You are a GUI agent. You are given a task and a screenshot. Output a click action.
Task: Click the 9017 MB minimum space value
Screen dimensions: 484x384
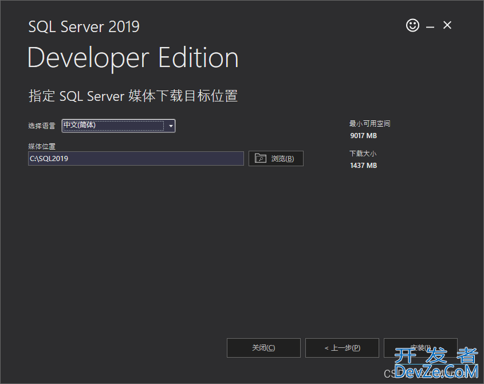click(x=363, y=136)
